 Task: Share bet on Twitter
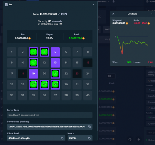66,14
